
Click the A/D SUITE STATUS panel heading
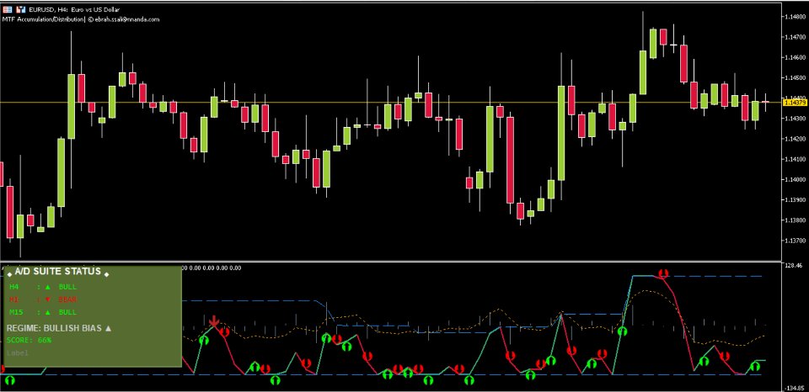point(58,271)
